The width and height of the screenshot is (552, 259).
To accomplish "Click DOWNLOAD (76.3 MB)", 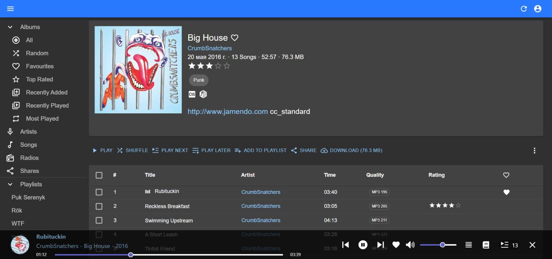I will tap(351, 150).
